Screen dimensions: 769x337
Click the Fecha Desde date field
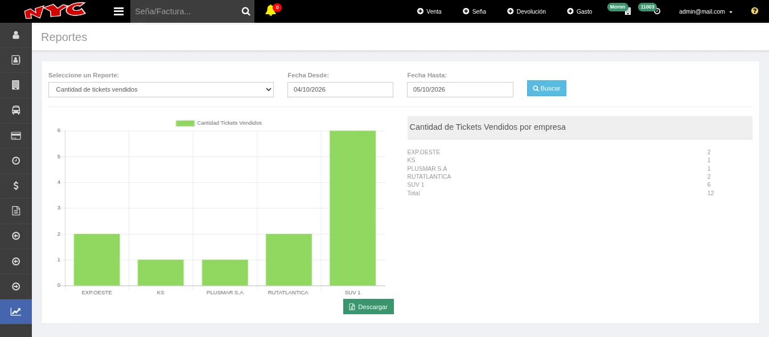point(340,89)
